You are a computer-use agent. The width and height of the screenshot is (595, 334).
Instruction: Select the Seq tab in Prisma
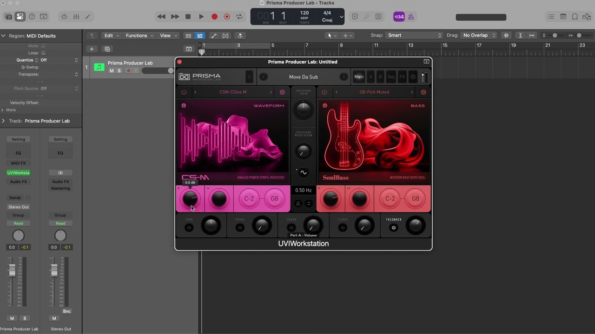pyautogui.click(x=391, y=77)
